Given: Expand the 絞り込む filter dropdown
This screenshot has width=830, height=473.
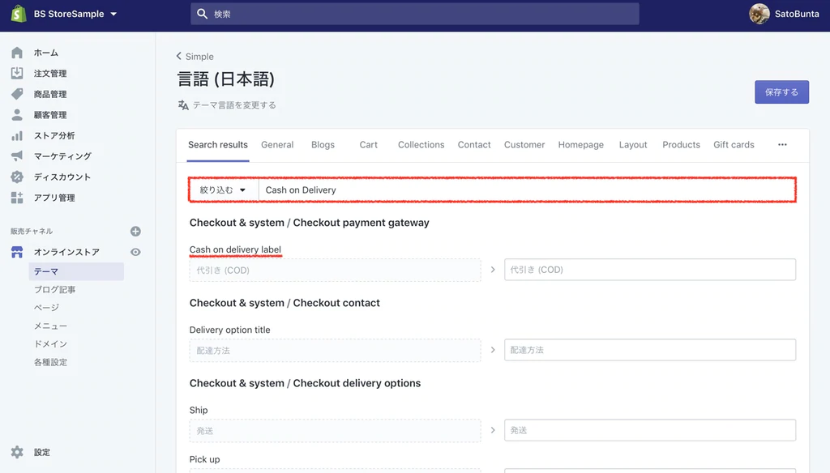Looking at the screenshot, I should coord(223,190).
